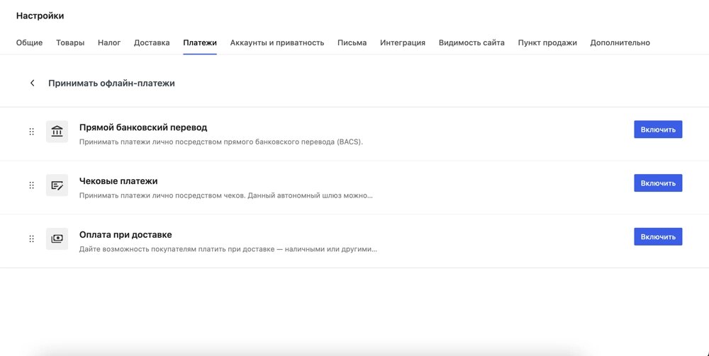Open the Товары tab
The width and height of the screenshot is (709, 356).
pos(70,43)
